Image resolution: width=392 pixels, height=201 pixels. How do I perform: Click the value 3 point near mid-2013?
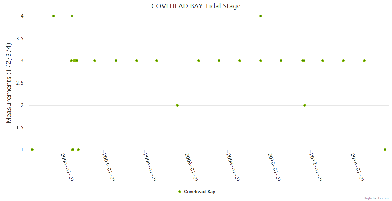pos(343,61)
